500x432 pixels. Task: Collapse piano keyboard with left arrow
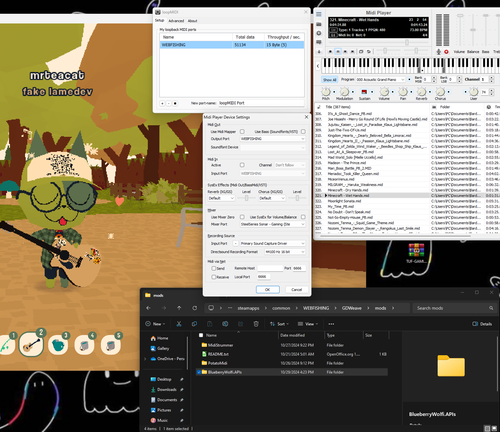coord(318,66)
